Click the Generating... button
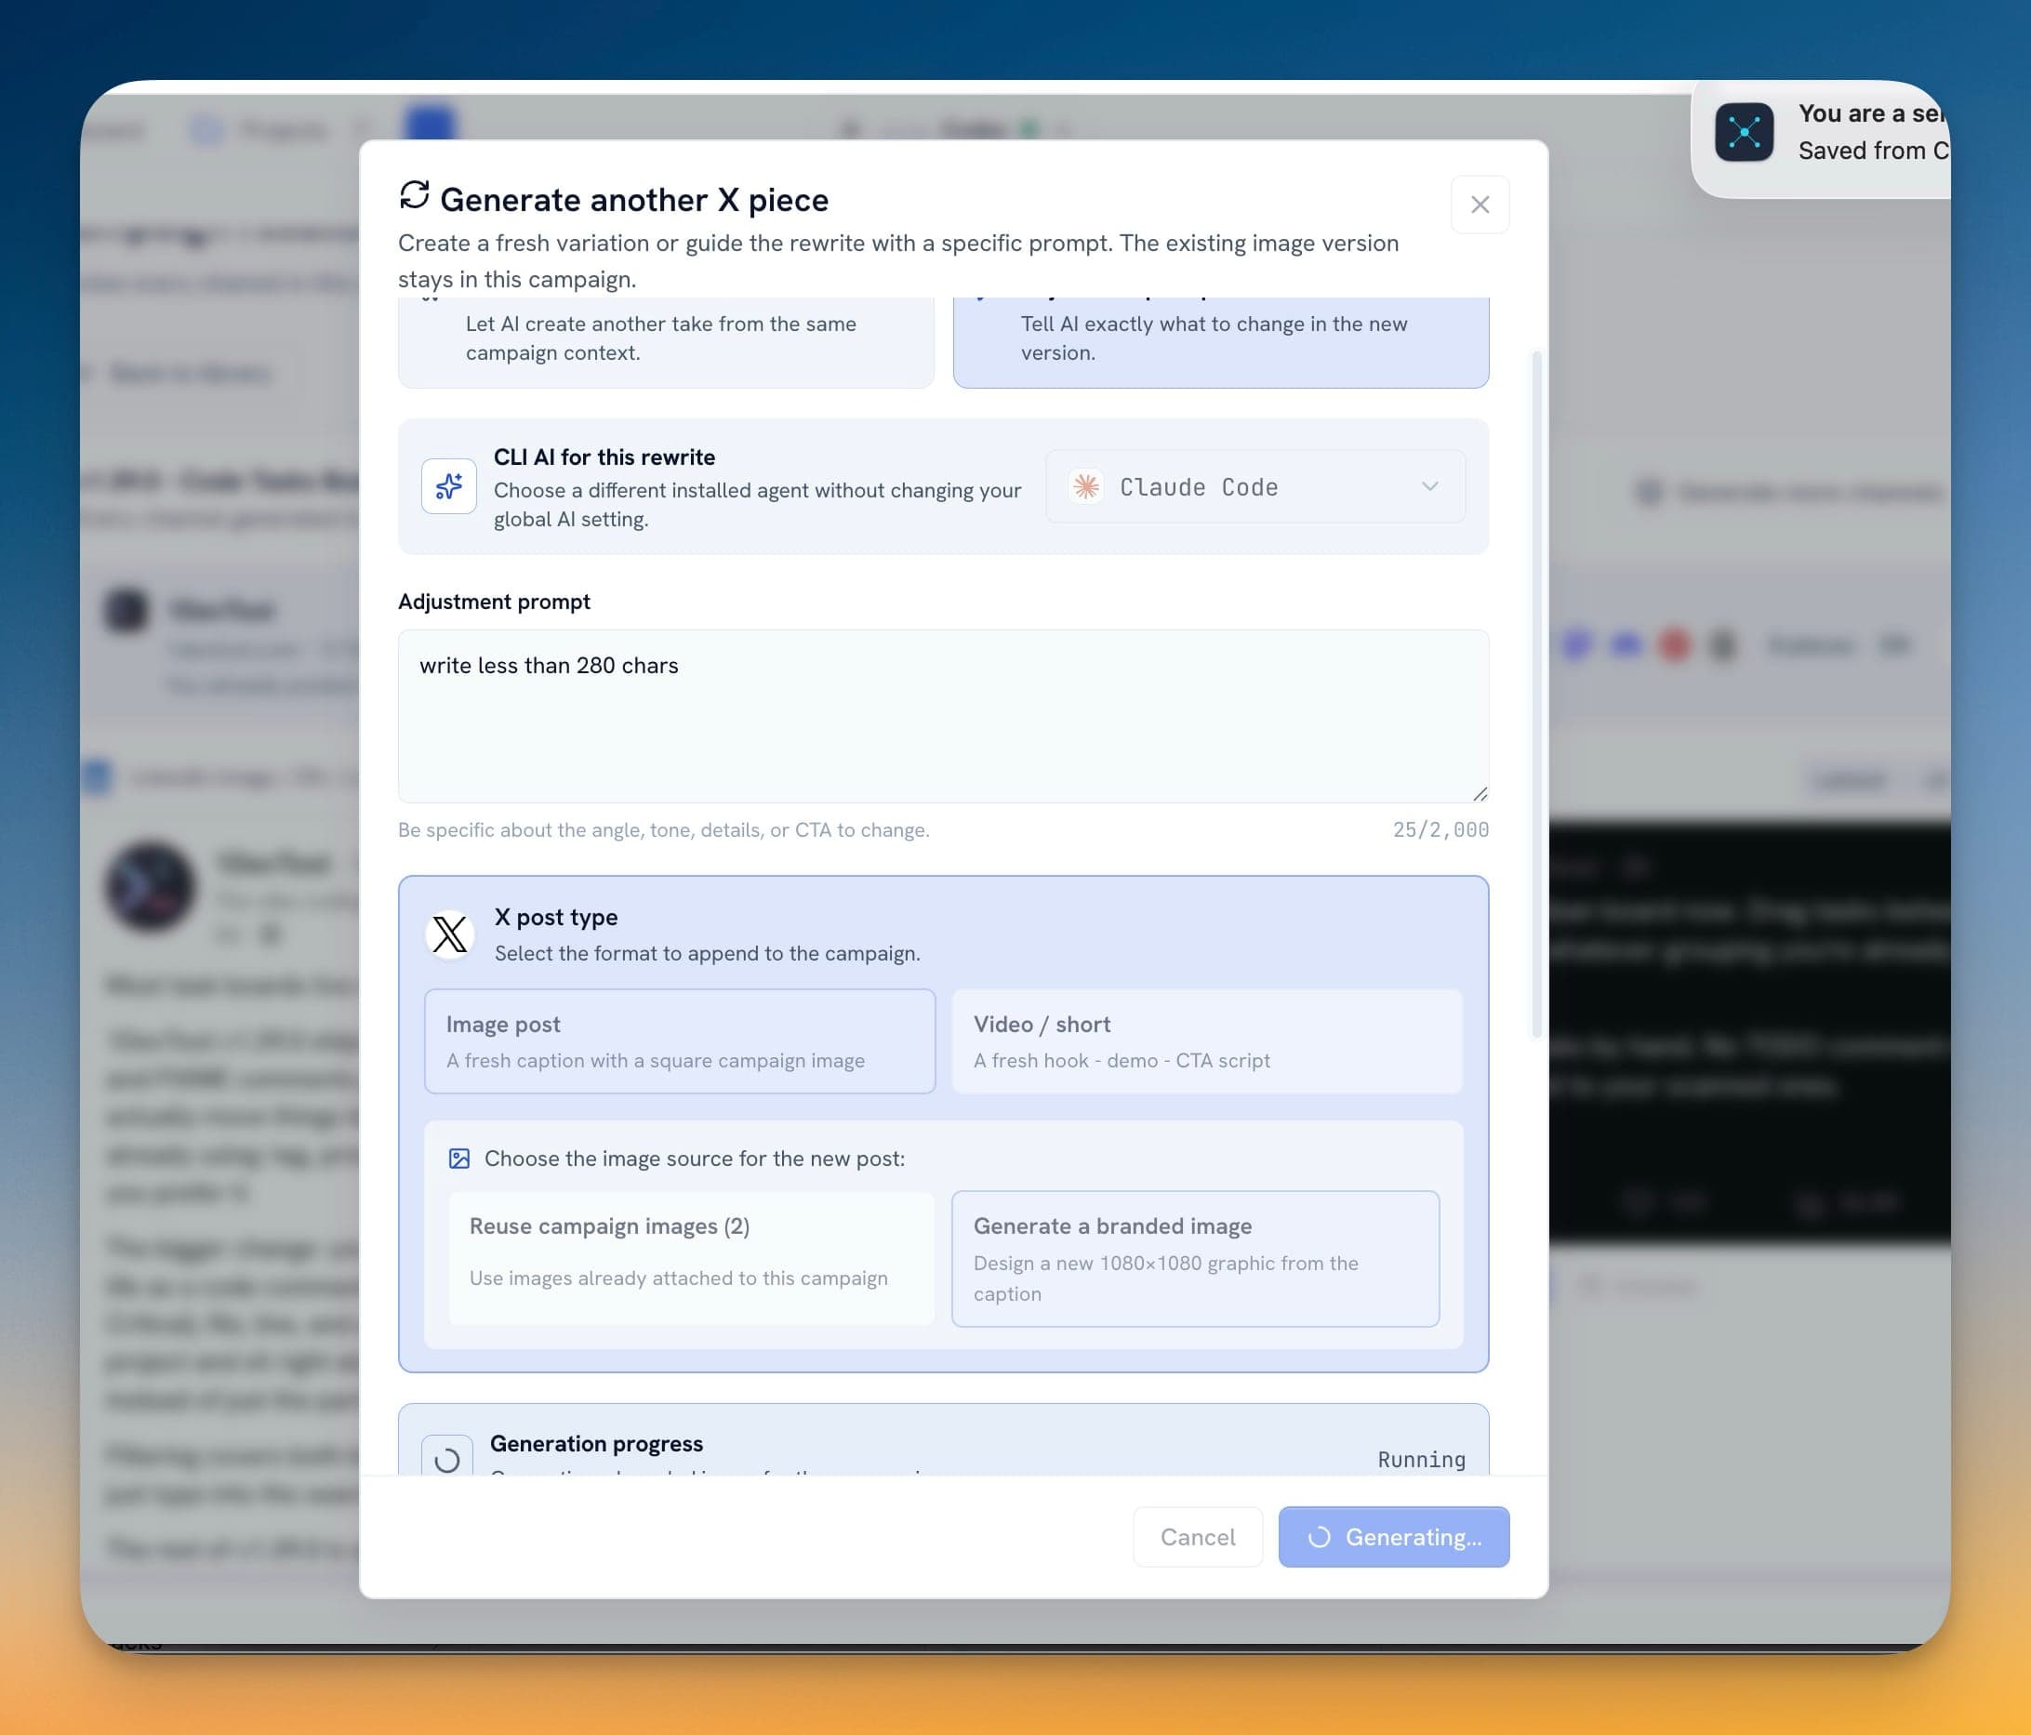 1393,1536
